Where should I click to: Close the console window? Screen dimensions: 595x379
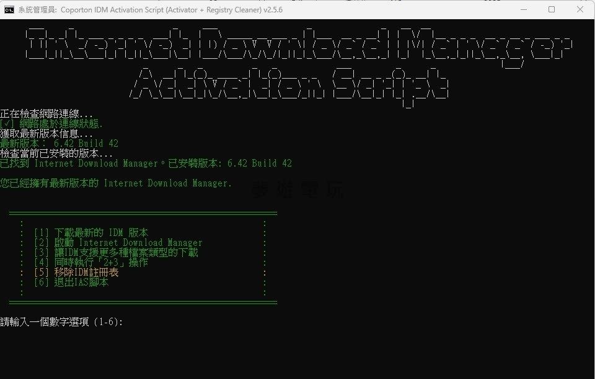click(x=580, y=9)
